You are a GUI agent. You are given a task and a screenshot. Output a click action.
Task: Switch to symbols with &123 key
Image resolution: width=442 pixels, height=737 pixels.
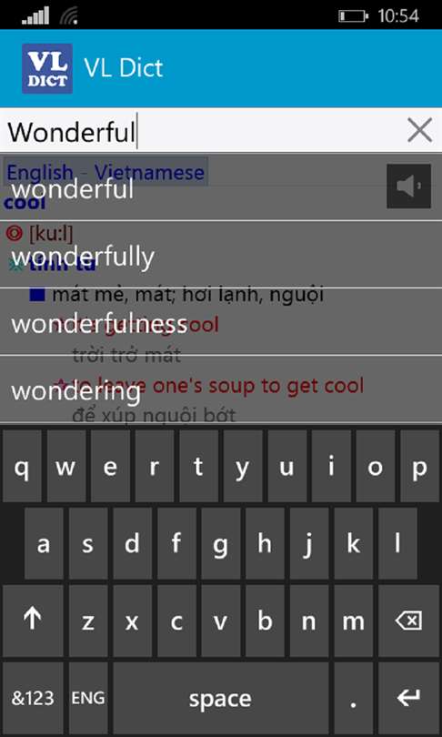tap(33, 699)
